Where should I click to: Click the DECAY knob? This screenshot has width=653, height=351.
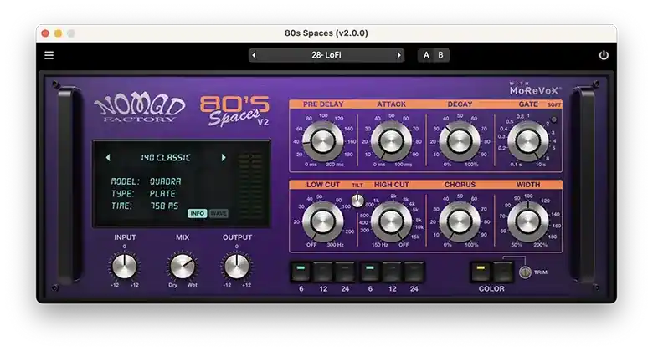[x=460, y=141]
